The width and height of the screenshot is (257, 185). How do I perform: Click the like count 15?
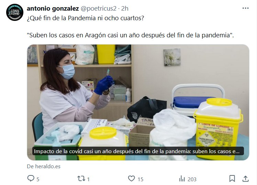point(140,179)
